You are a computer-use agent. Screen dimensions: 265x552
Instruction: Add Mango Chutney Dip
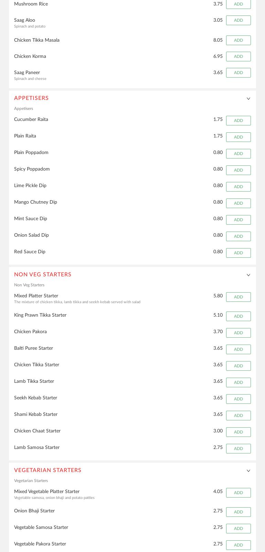pyautogui.click(x=238, y=203)
